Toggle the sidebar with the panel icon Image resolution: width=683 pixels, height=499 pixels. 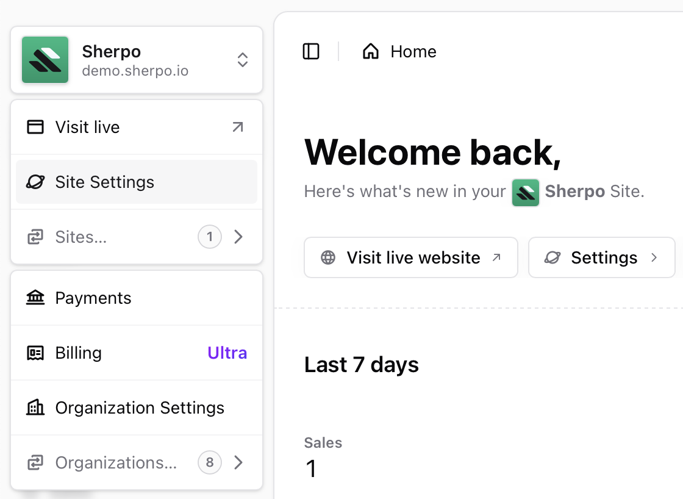(x=310, y=51)
